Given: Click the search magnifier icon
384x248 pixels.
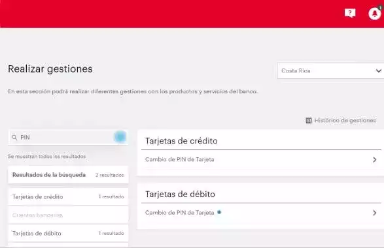Looking at the screenshot, I should point(14,138).
